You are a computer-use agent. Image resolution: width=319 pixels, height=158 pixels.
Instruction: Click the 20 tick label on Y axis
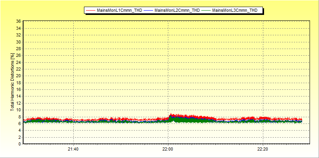click(18, 76)
